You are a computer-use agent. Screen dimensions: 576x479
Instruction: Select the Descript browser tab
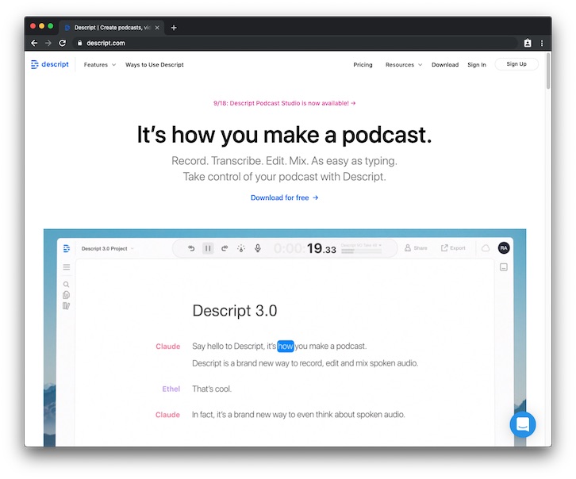(112, 28)
